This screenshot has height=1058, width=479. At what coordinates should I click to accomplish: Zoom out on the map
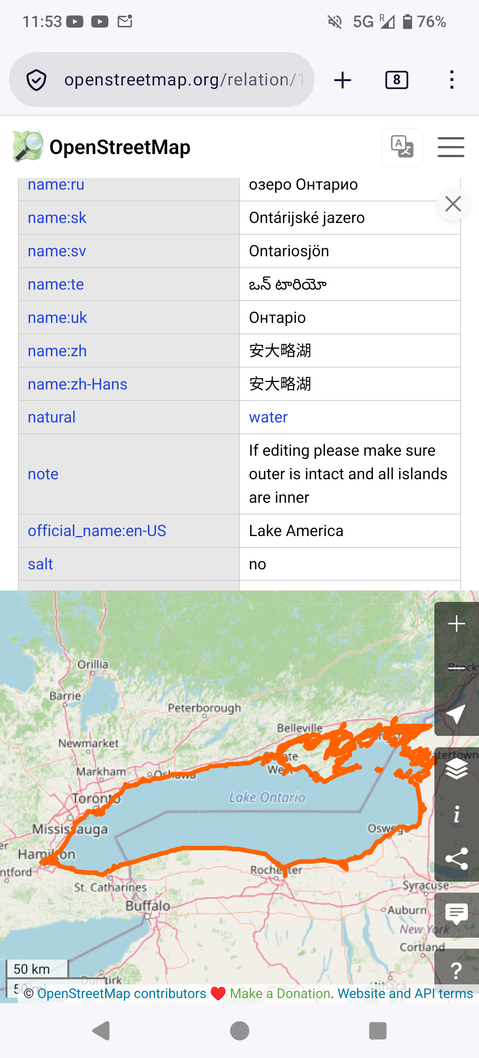456,668
